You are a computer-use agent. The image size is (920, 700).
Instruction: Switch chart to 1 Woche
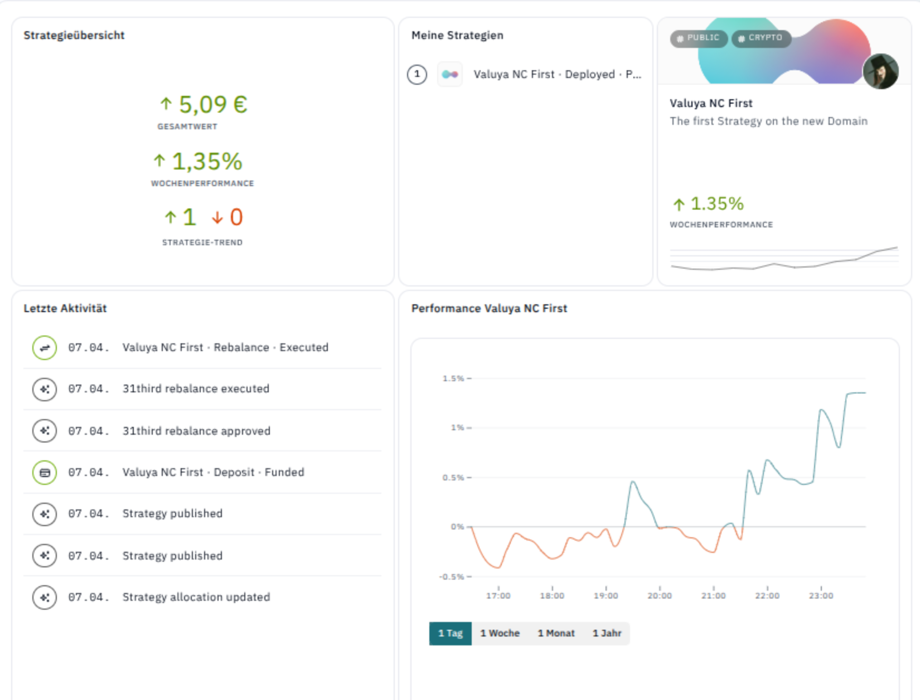pyautogui.click(x=500, y=634)
